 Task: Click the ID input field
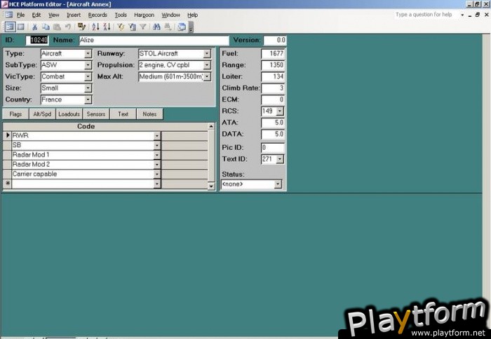37,40
